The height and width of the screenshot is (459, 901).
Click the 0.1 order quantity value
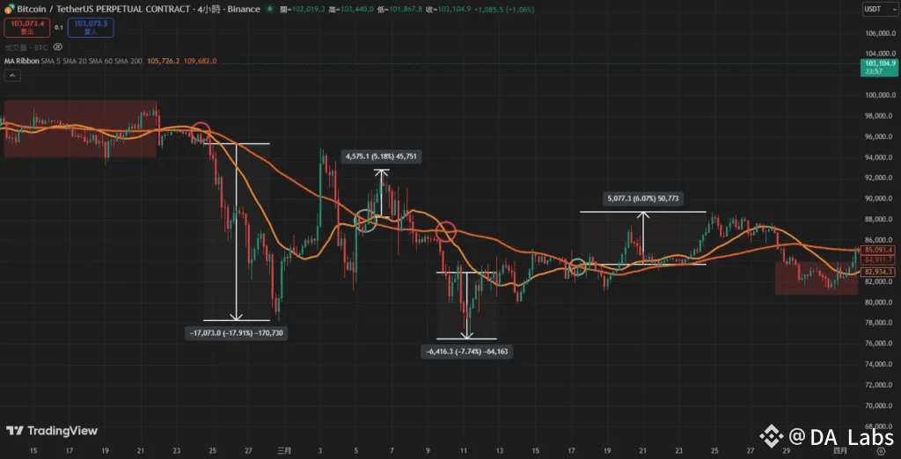point(59,27)
